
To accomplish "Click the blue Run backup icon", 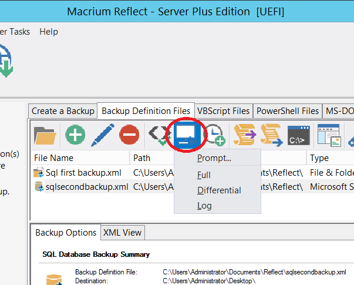I will coord(187,135).
